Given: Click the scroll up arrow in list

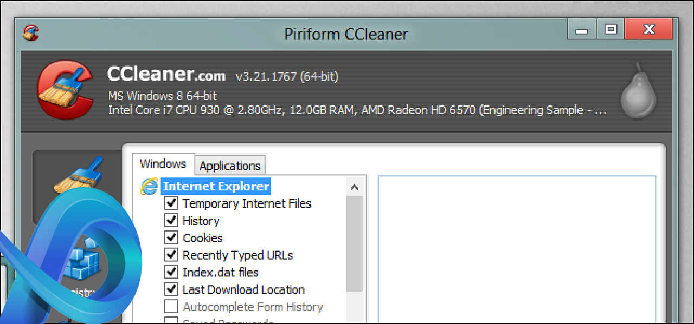Looking at the screenshot, I should tap(355, 188).
